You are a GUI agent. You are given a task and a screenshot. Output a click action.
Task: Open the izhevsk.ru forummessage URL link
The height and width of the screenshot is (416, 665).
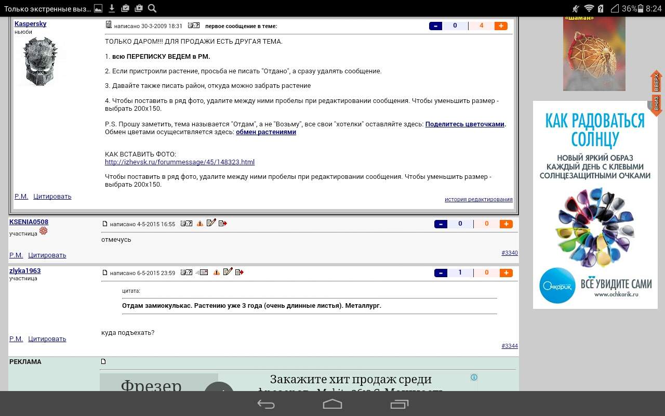click(x=180, y=162)
